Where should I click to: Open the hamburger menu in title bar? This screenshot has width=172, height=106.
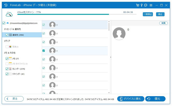[151, 5]
